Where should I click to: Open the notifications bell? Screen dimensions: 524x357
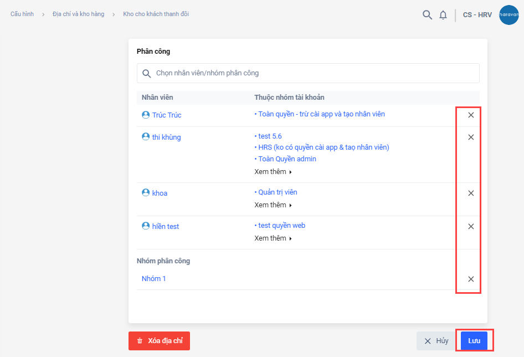pyautogui.click(x=443, y=15)
